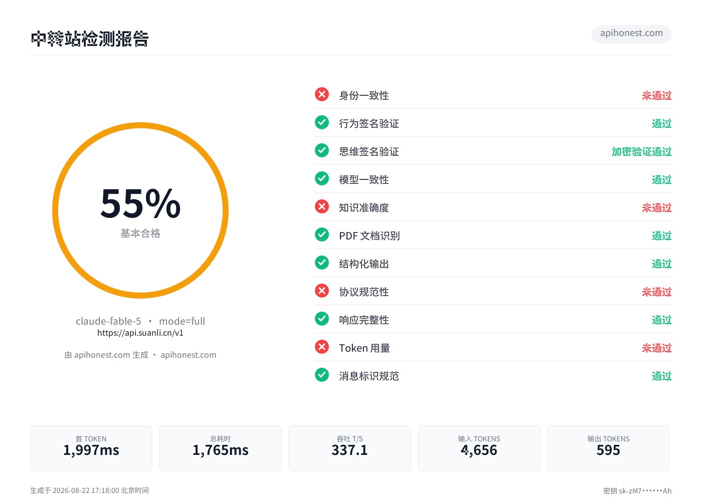This screenshot has height=501, width=702.
Task: Click the orange 55% score ring
Action: [x=140, y=210]
